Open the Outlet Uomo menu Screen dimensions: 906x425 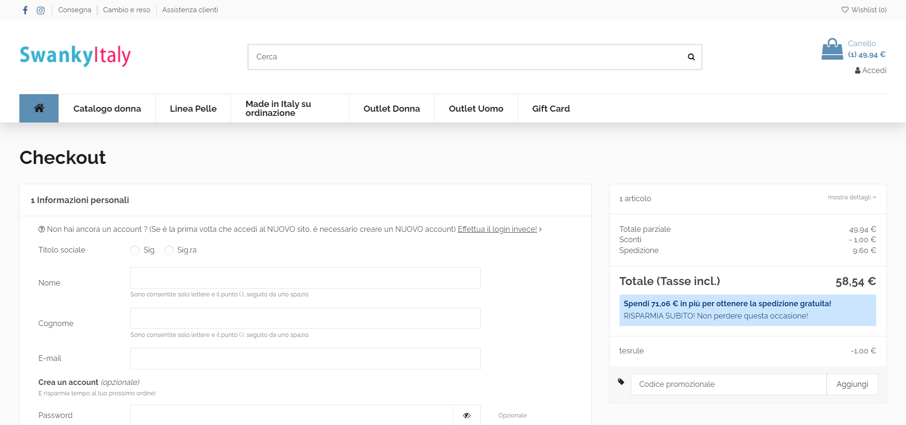[x=476, y=108]
